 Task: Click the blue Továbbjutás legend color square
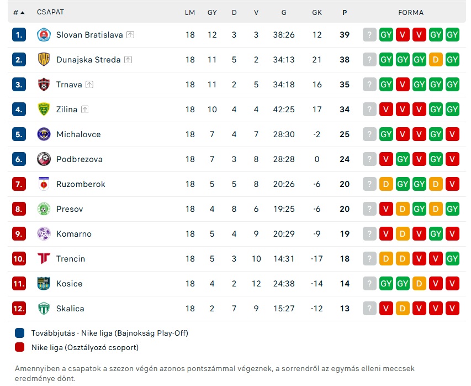tap(20, 333)
